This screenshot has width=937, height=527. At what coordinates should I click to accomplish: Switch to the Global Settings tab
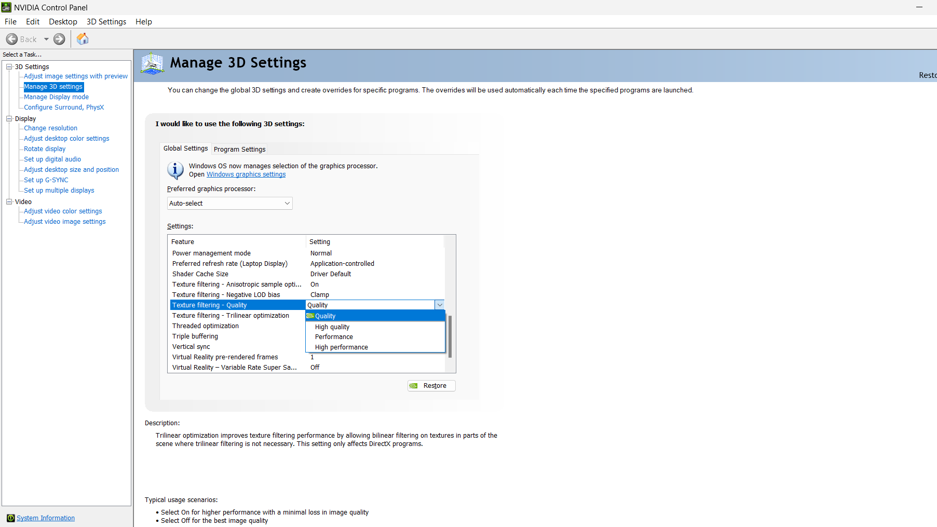[x=185, y=148]
